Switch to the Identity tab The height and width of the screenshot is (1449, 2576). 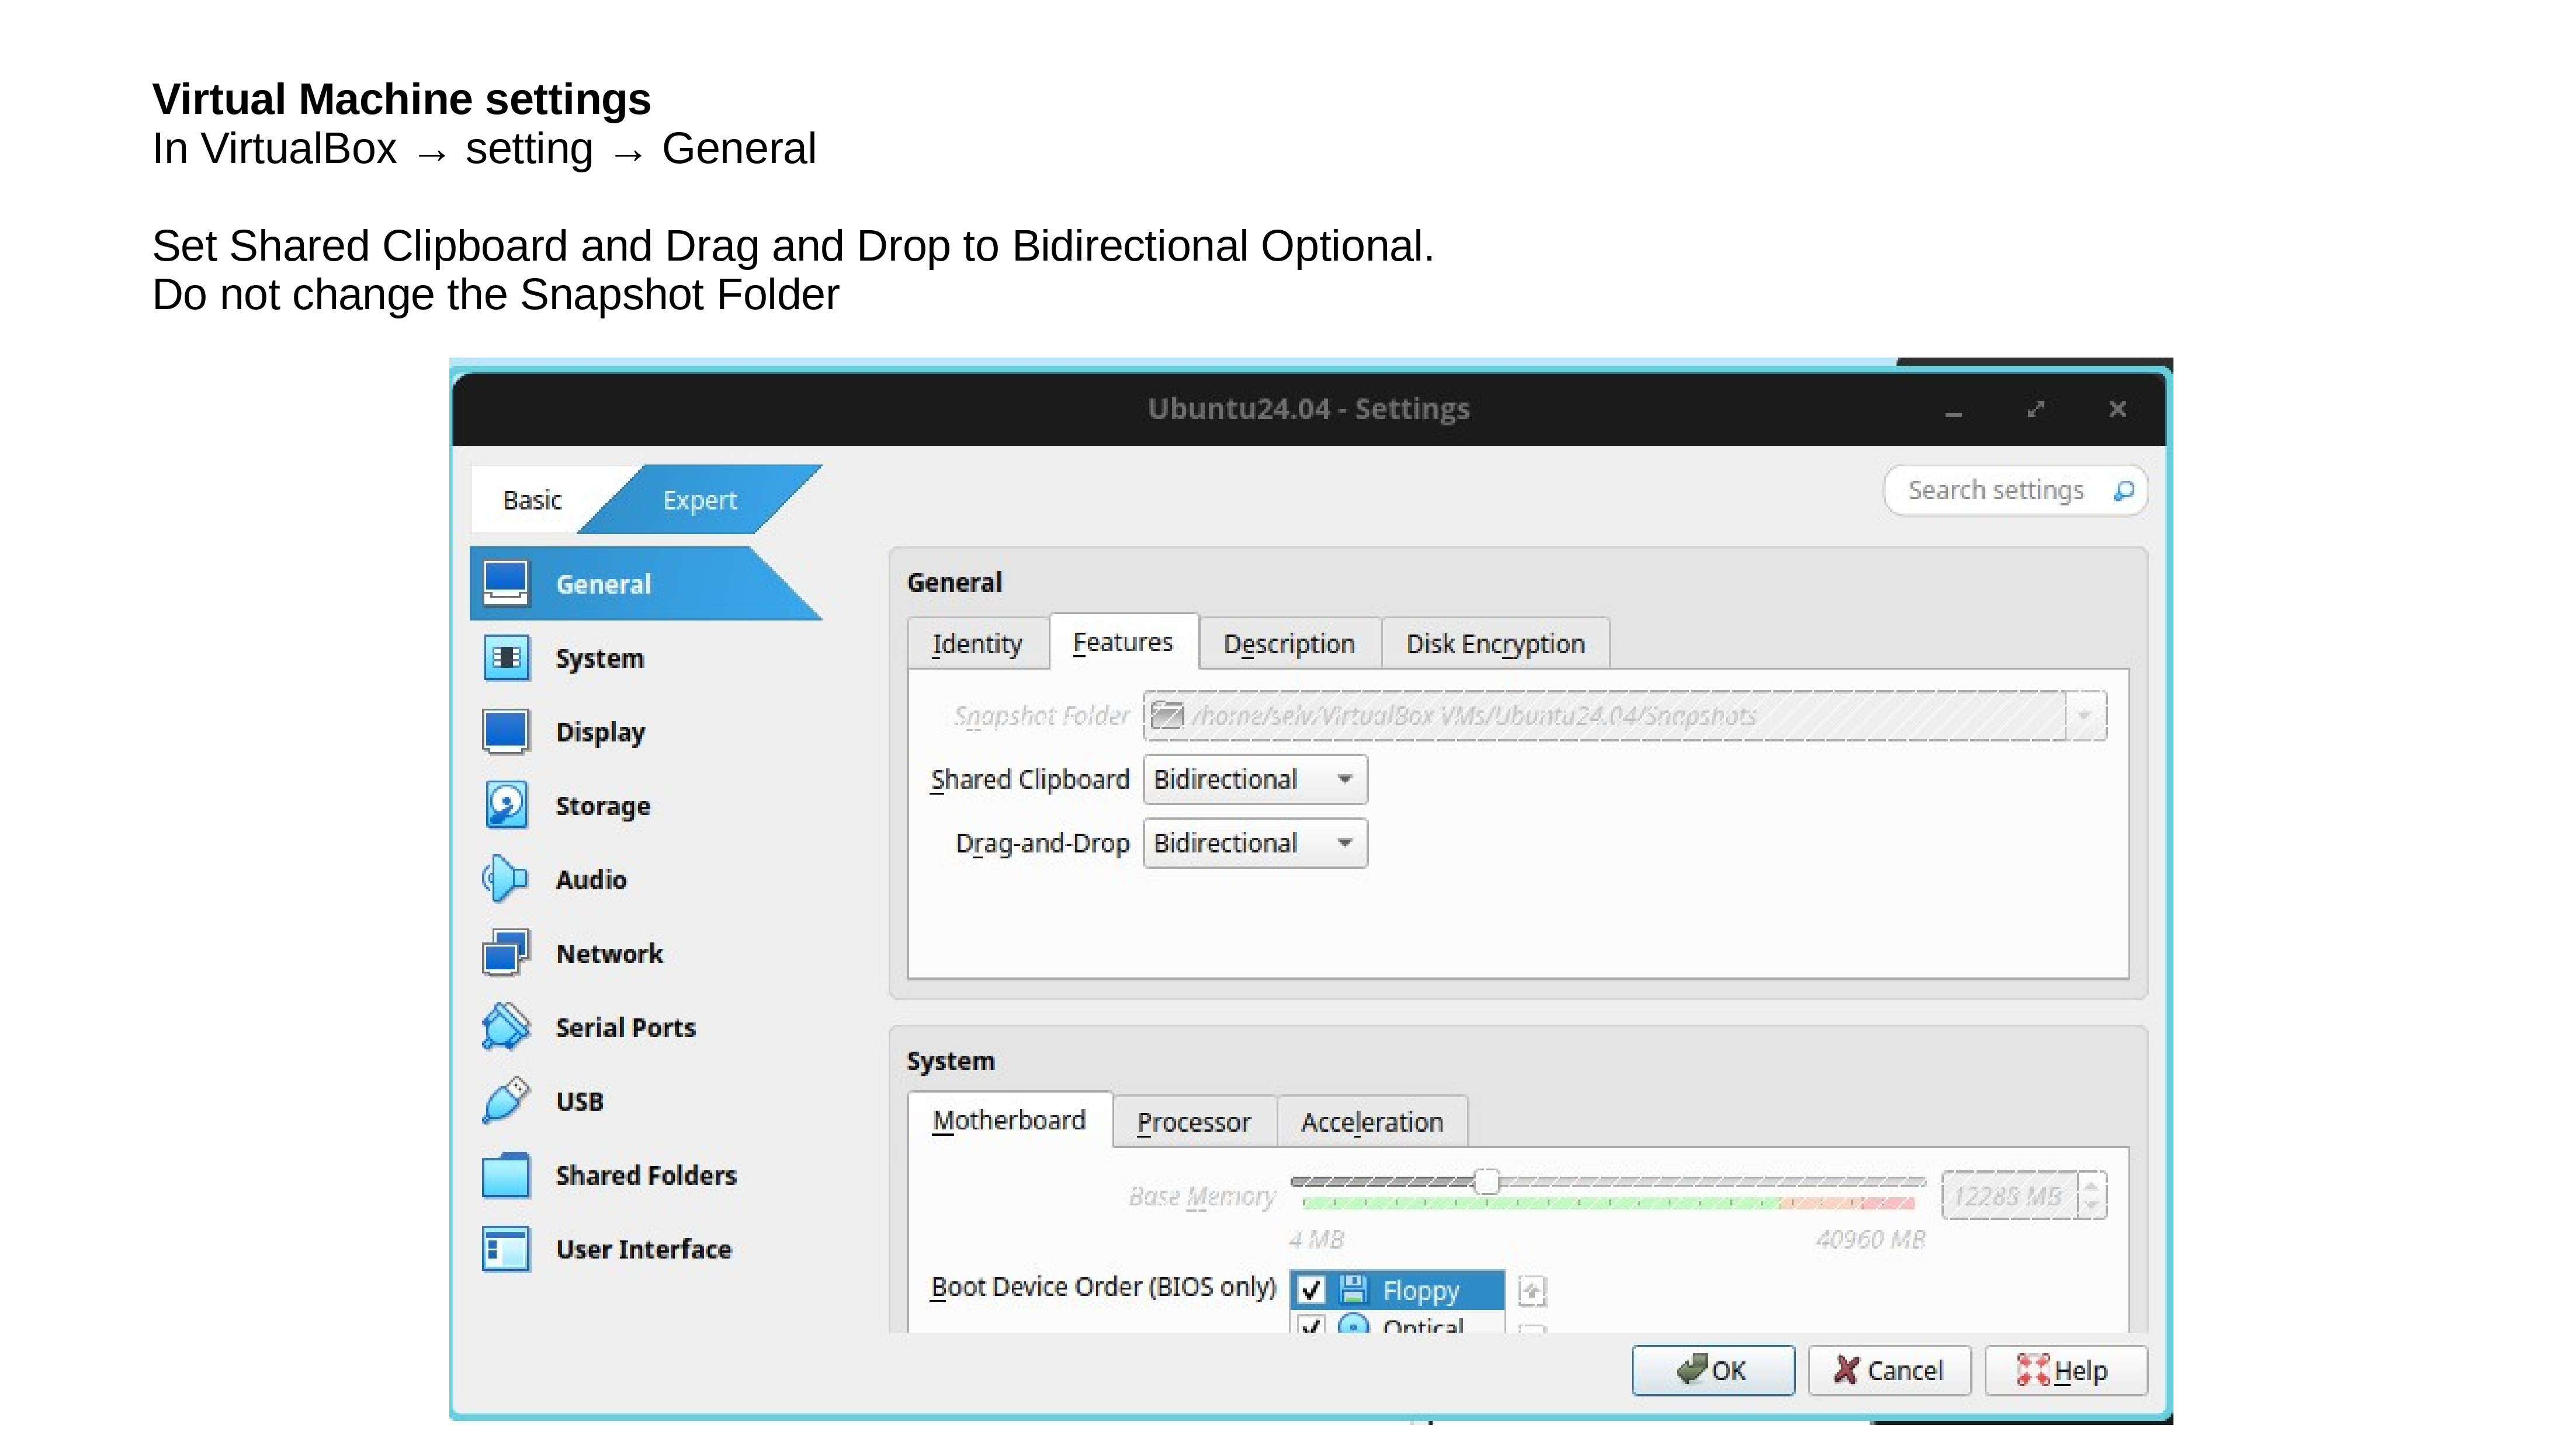977,643
